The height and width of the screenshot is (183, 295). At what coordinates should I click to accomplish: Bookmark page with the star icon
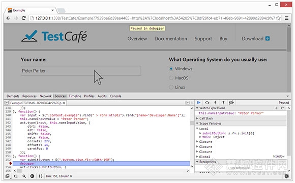coord(278,18)
